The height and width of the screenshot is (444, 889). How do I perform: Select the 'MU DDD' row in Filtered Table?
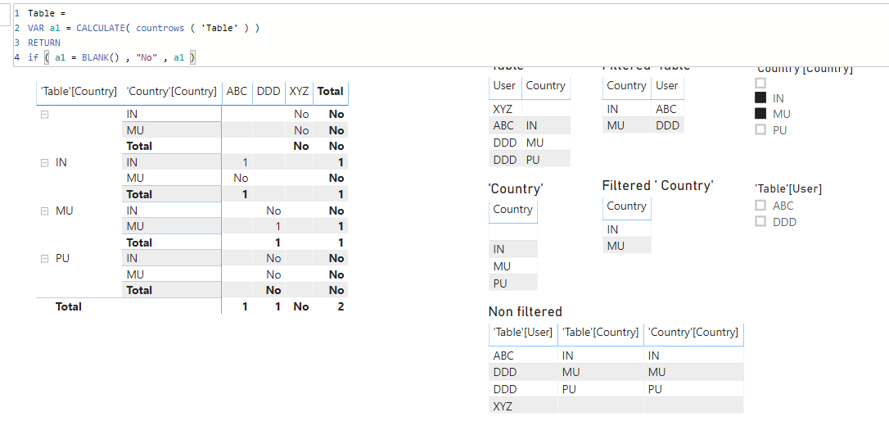tap(643, 125)
